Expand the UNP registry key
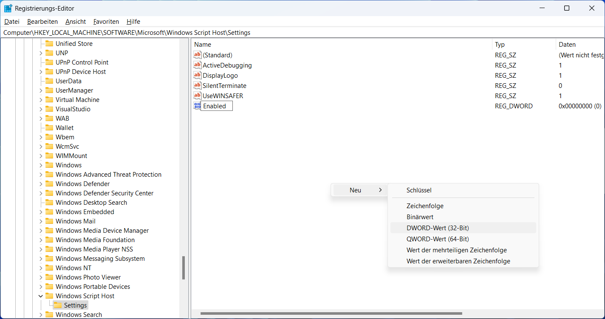This screenshot has height=319, width=605. coord(41,53)
